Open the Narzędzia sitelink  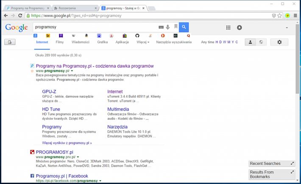coord(117,127)
